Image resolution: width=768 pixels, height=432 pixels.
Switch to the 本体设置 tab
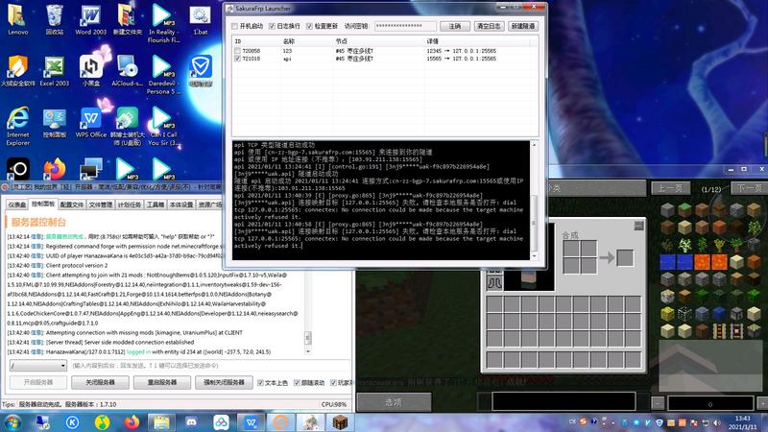tap(181, 204)
